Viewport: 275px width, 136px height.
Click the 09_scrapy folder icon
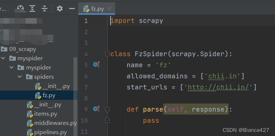pyautogui.click(x=4, y=49)
